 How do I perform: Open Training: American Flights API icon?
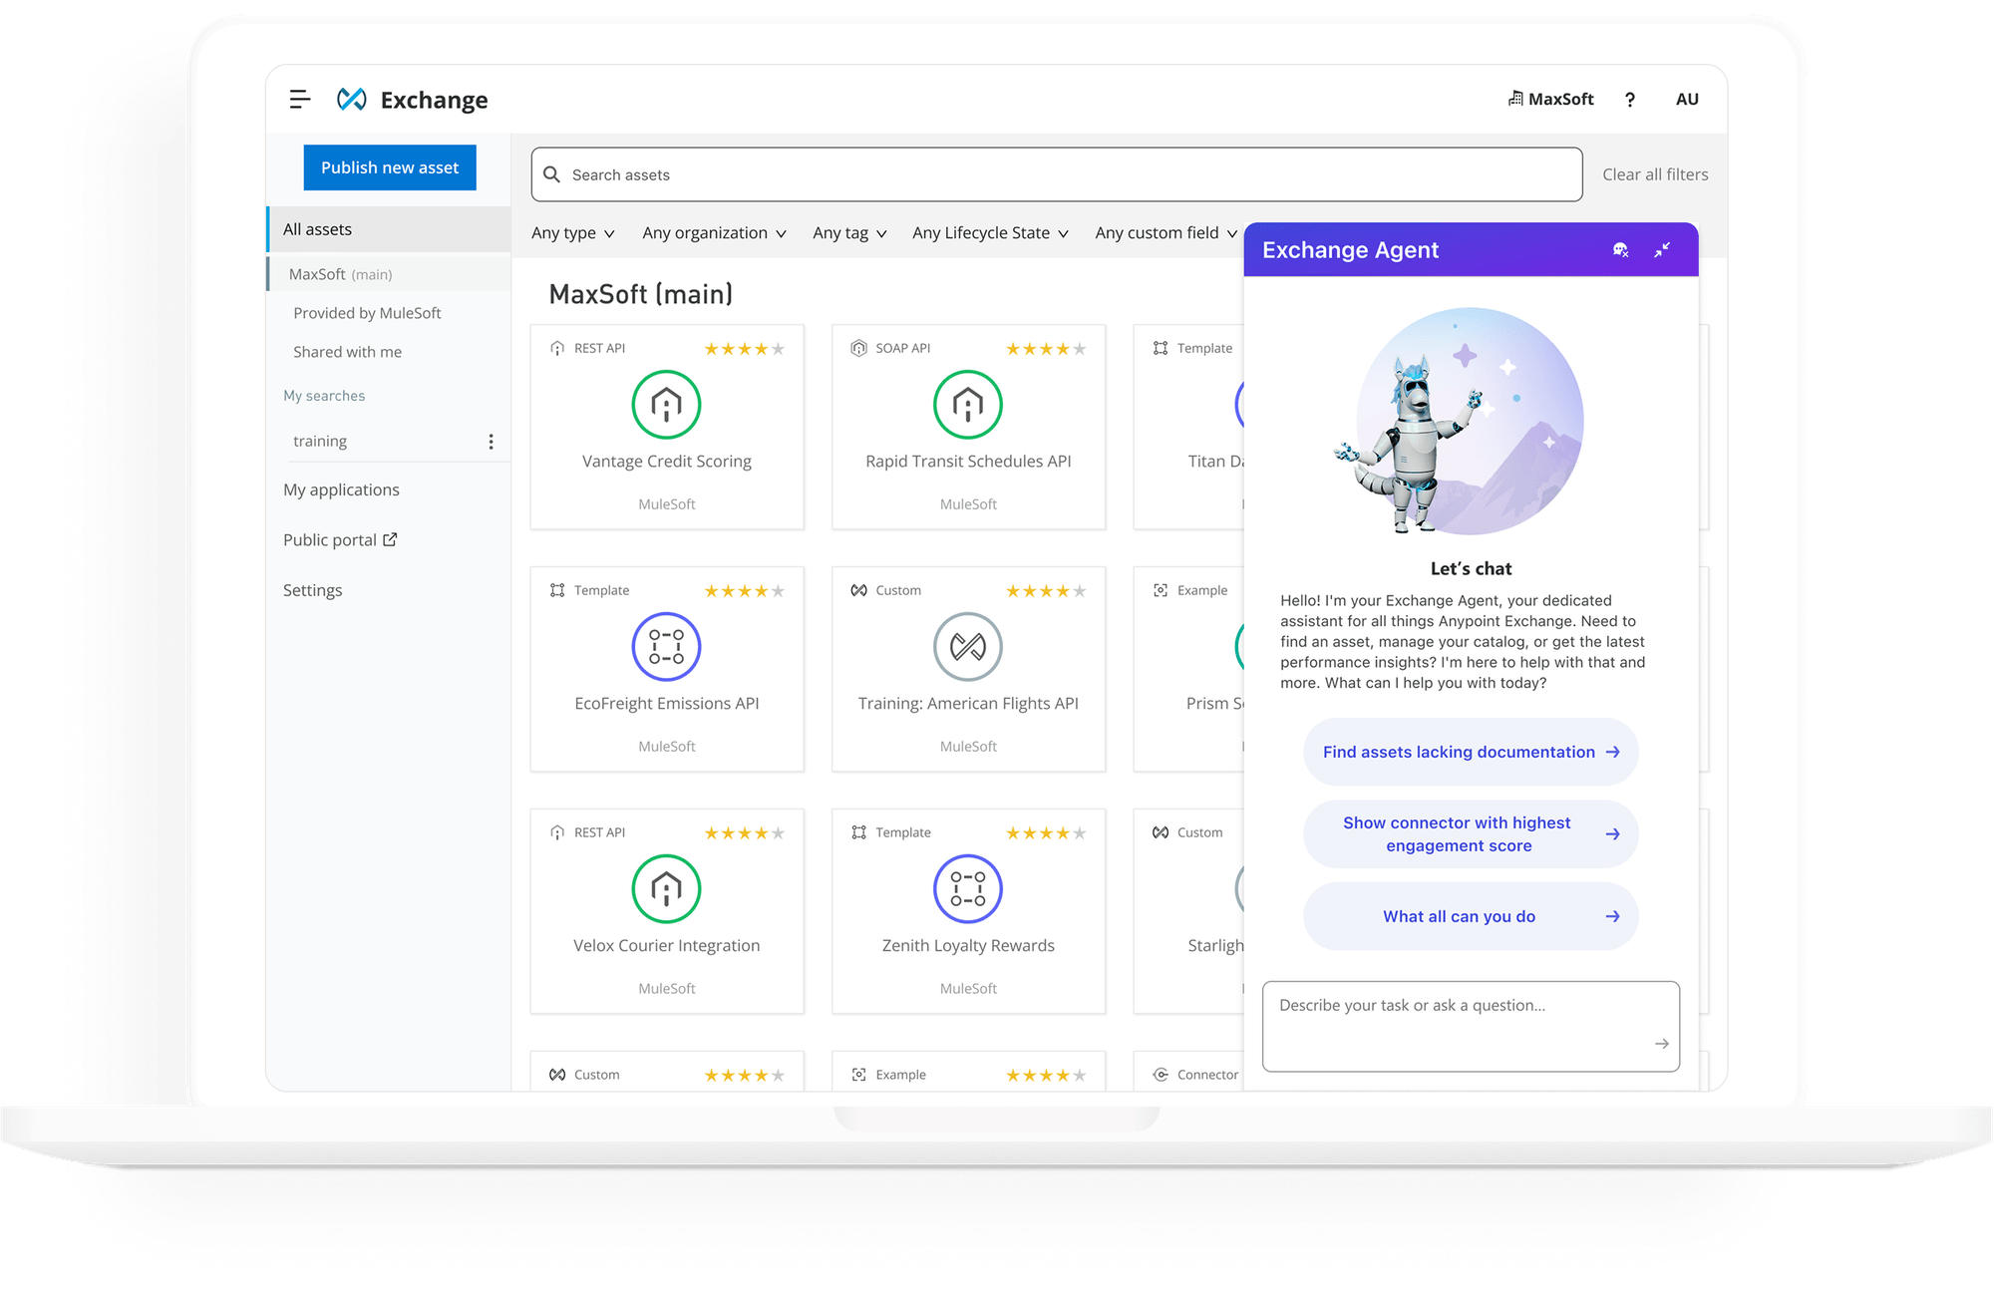coord(968,647)
